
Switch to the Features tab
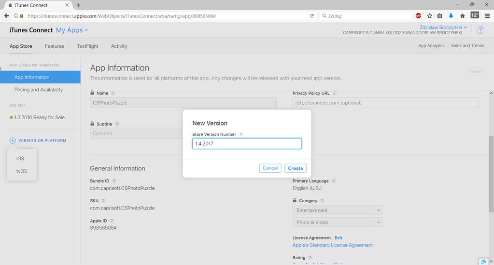tap(55, 46)
